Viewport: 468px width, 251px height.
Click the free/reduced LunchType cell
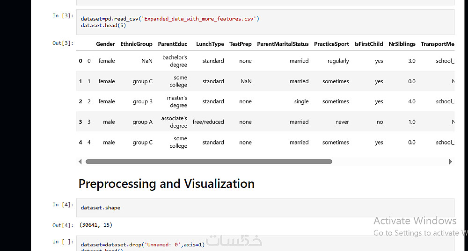pyautogui.click(x=208, y=122)
